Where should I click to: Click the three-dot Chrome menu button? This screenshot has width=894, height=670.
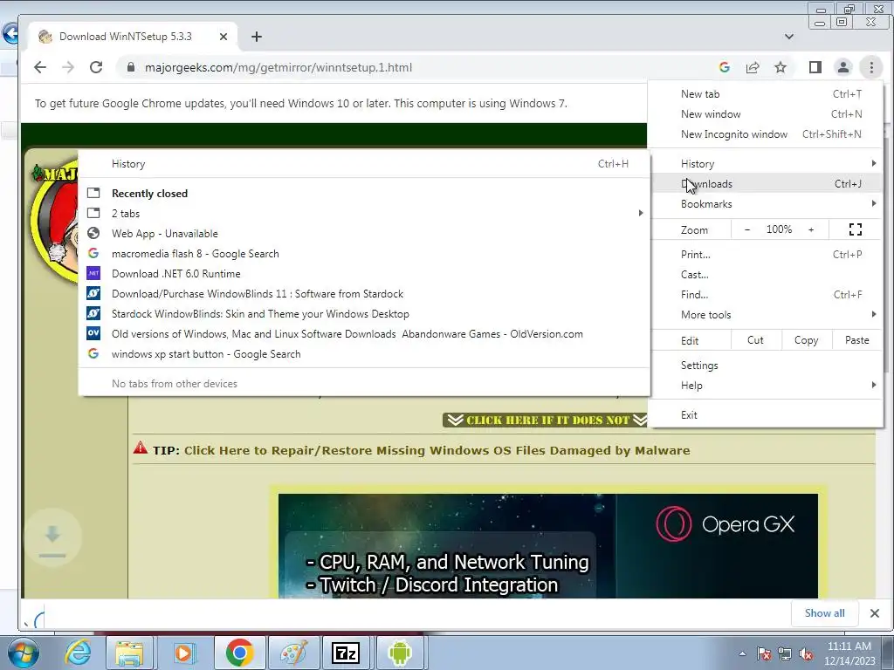coord(871,67)
